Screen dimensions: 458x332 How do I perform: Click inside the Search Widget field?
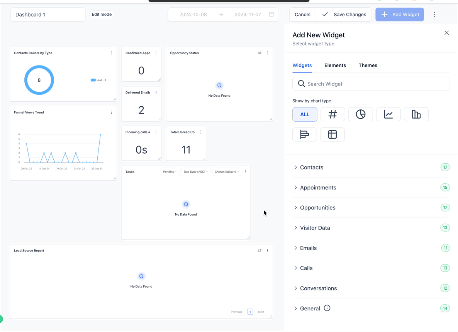click(371, 84)
